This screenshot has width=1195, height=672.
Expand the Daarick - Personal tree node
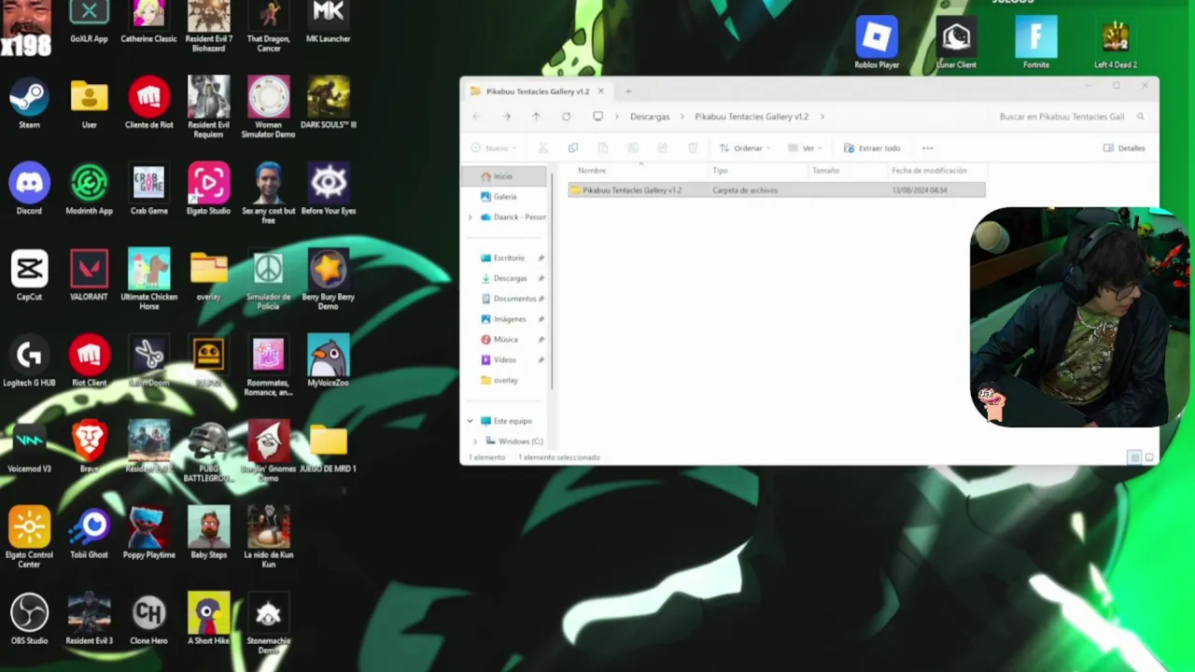tap(470, 217)
